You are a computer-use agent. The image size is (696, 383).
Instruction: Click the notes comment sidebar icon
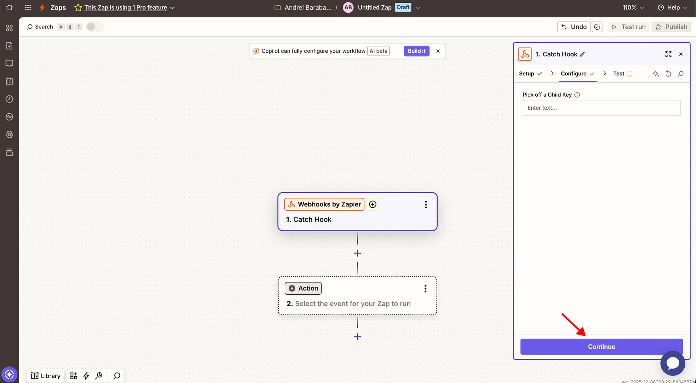click(9, 63)
